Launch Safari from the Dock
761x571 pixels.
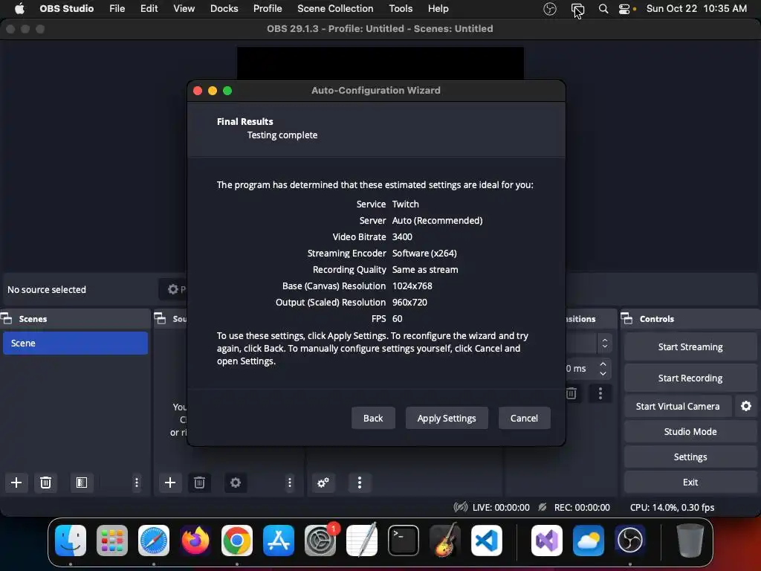[x=153, y=540]
